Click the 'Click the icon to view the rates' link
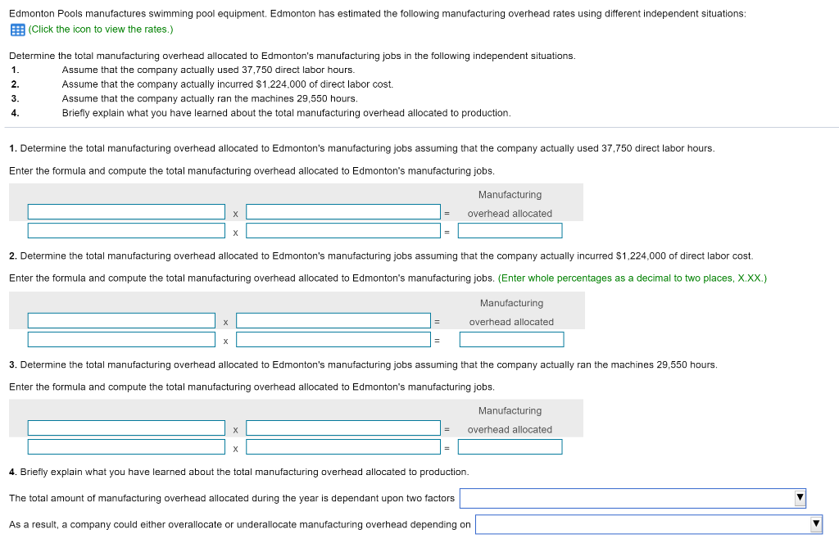Viewport: 839px width, 543px height. point(101,29)
